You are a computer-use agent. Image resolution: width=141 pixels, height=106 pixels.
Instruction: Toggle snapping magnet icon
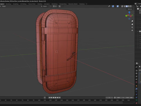[54, 6]
